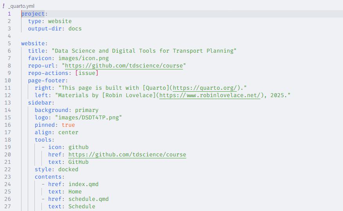Follow the quarto.org link in page-footer
343x211 pixels.
point(205,88)
